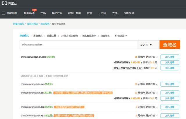Switch to the 多选模式 tab
The height and width of the screenshot is (119, 186).
click(x=38, y=36)
